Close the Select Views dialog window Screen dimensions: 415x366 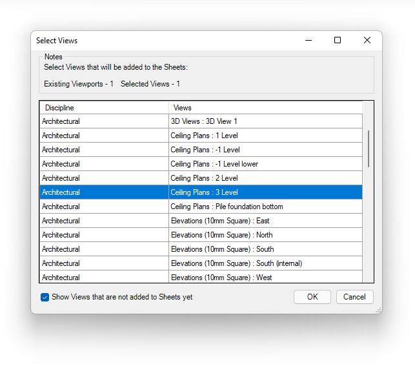(367, 40)
